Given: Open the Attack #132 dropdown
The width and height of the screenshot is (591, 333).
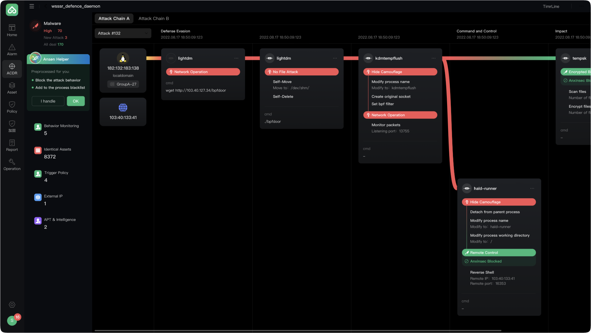Looking at the screenshot, I should click(x=123, y=33).
